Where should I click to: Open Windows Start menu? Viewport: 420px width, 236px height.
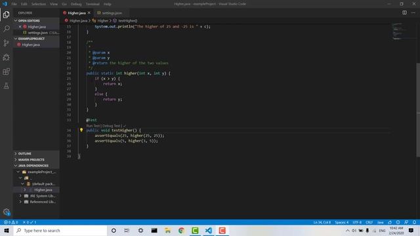coord(7,230)
